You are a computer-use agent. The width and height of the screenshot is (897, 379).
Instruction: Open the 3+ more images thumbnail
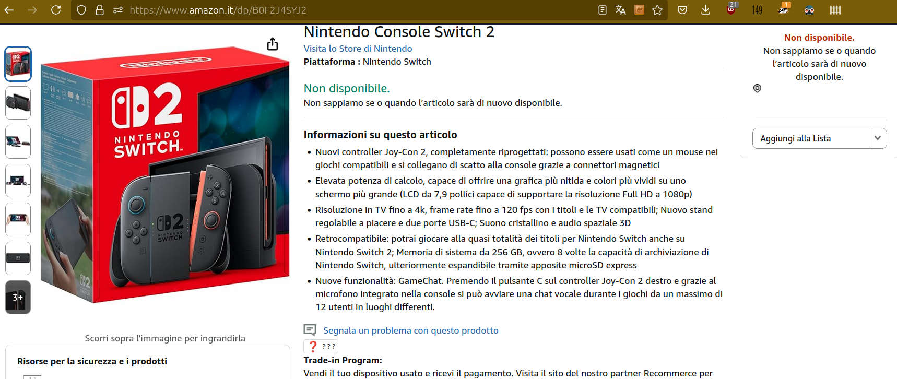pyautogui.click(x=18, y=297)
